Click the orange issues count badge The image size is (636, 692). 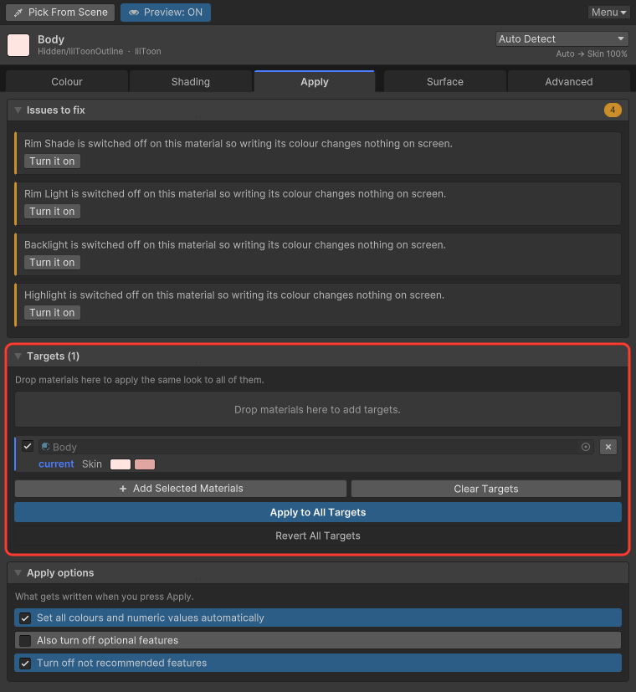(x=613, y=110)
